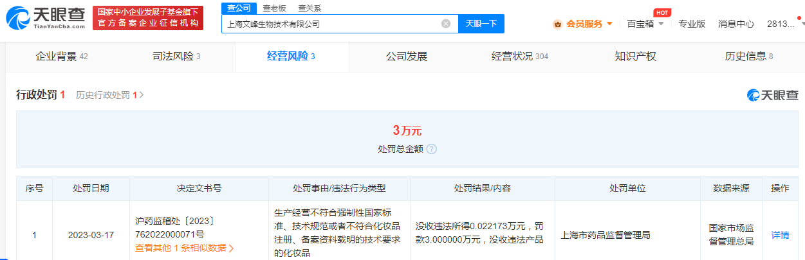Screen dimensions: 805x260
Task: Click 查看其他 1 条相似数据 link
Action: pos(184,248)
